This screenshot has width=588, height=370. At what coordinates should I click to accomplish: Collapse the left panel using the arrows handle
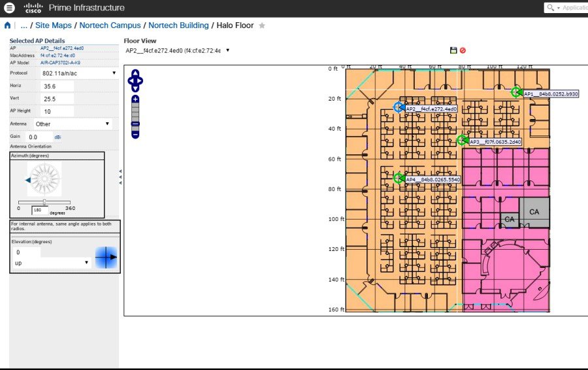[x=120, y=177]
